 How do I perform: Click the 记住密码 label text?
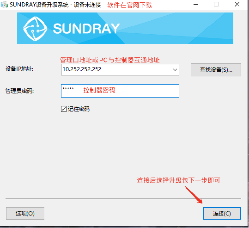[x=79, y=109]
